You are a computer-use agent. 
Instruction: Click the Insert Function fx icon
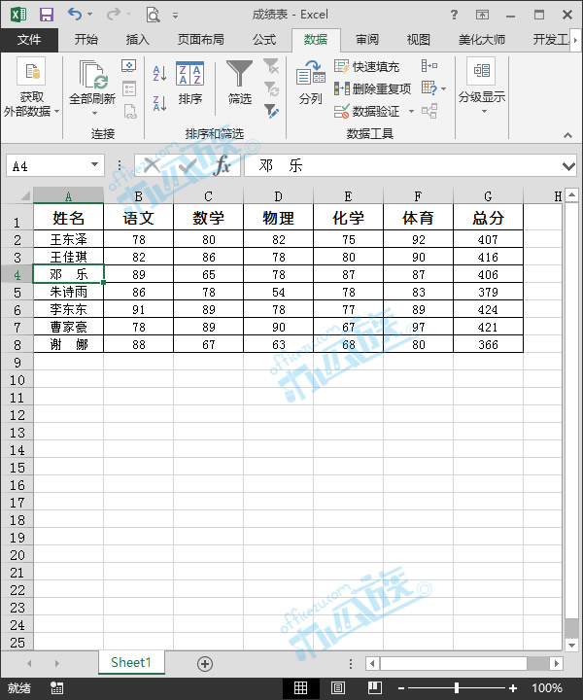point(222,165)
